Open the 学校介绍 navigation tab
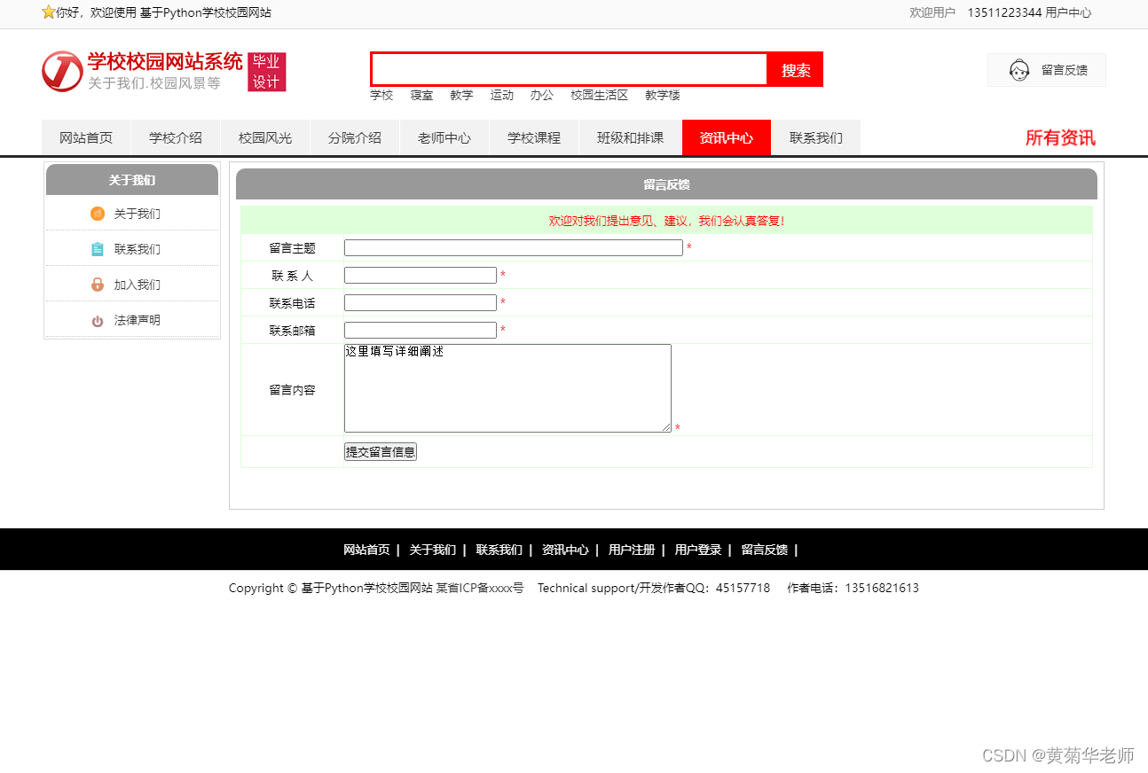 (x=176, y=137)
